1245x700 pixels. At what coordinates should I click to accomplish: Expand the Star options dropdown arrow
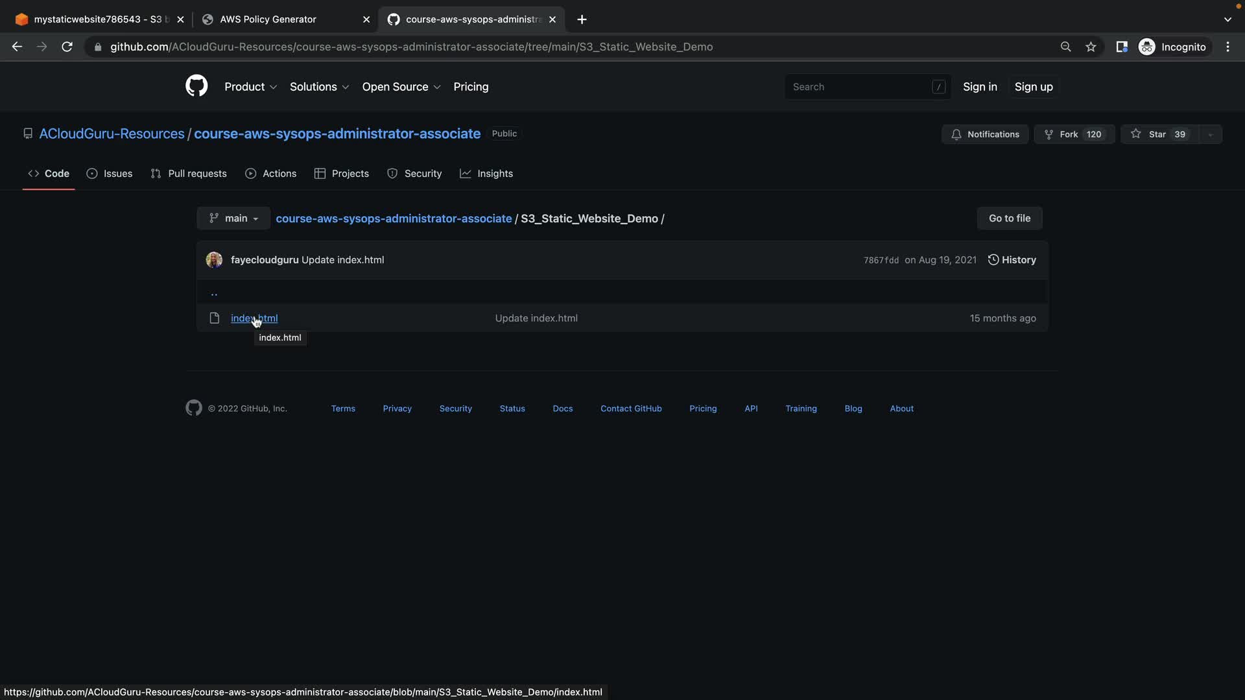click(1210, 134)
